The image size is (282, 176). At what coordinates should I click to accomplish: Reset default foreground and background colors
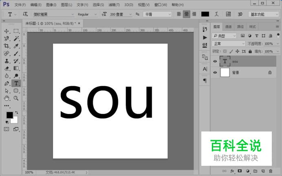(x=7, y=123)
